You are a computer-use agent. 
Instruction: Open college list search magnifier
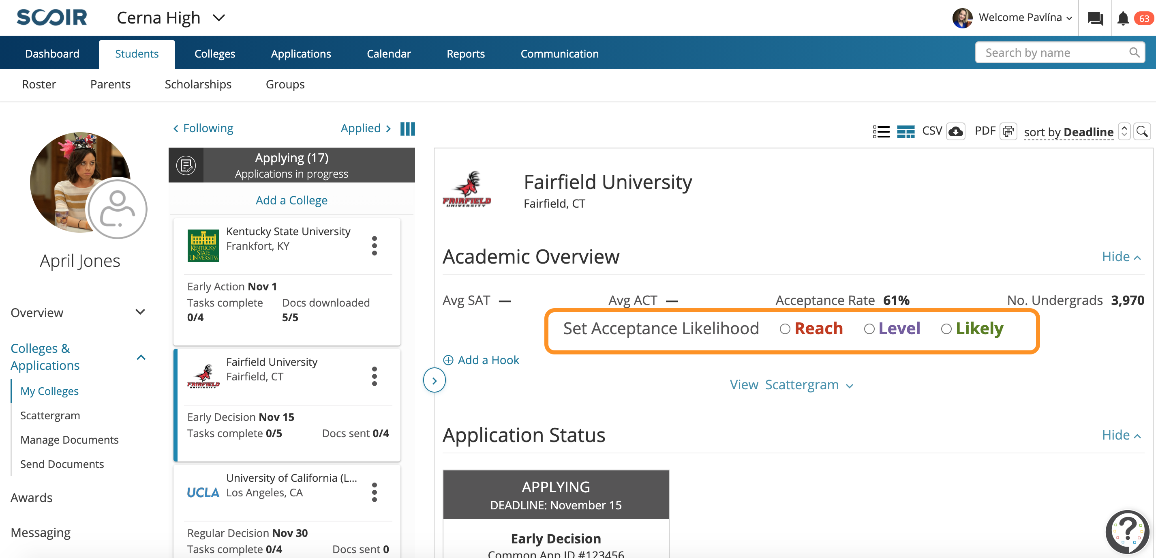(x=1142, y=131)
